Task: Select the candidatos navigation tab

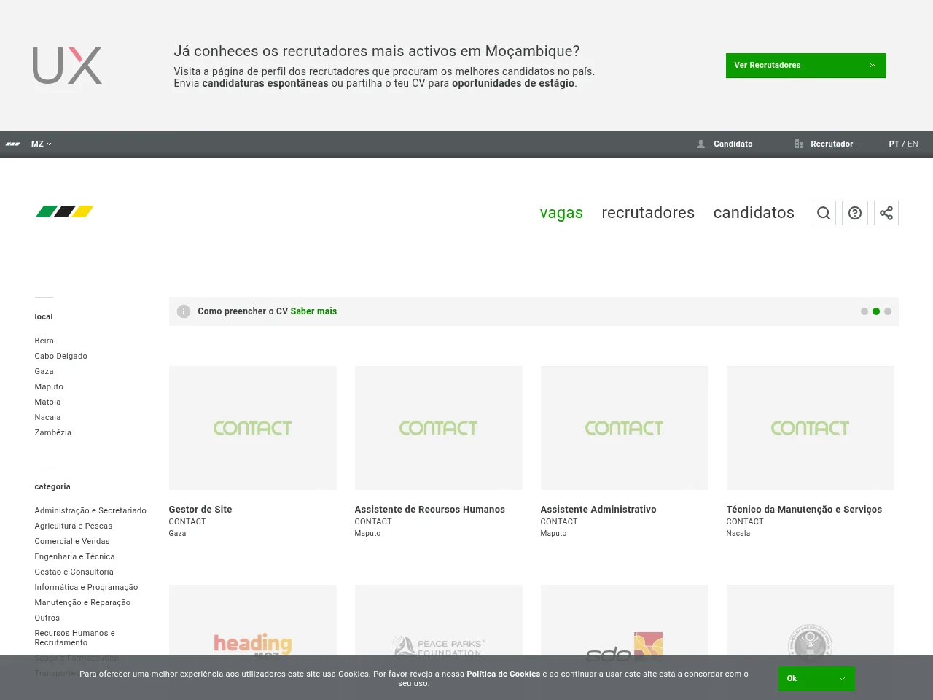Action: pyautogui.click(x=754, y=213)
